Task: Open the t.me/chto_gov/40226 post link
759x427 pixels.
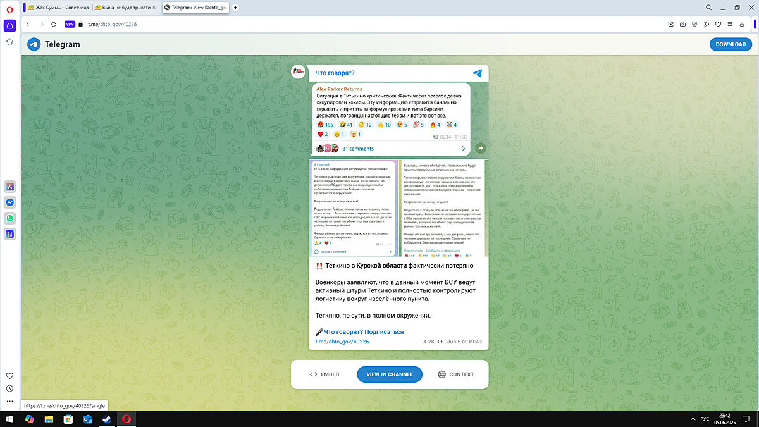Action: click(x=342, y=342)
